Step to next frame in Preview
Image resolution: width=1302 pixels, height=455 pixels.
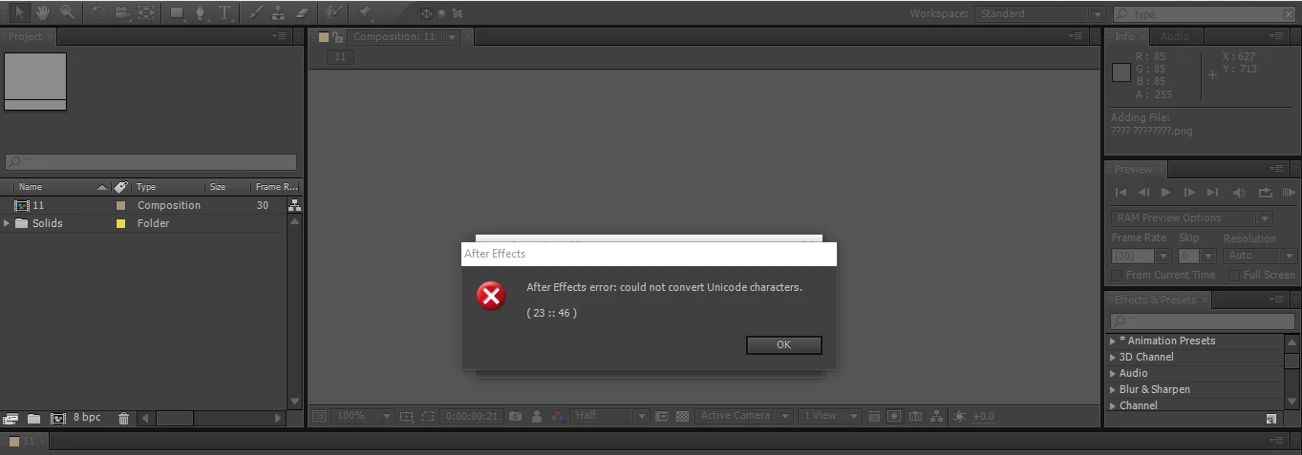1189,193
